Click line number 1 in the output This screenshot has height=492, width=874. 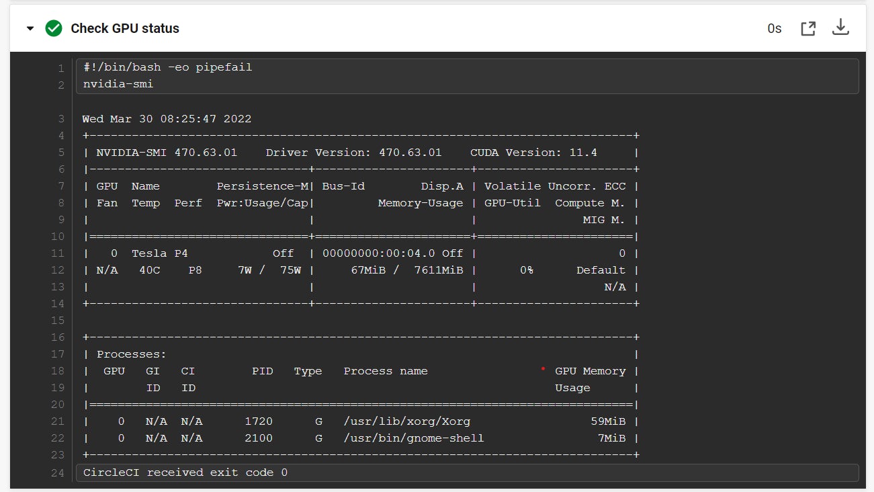pyautogui.click(x=60, y=68)
